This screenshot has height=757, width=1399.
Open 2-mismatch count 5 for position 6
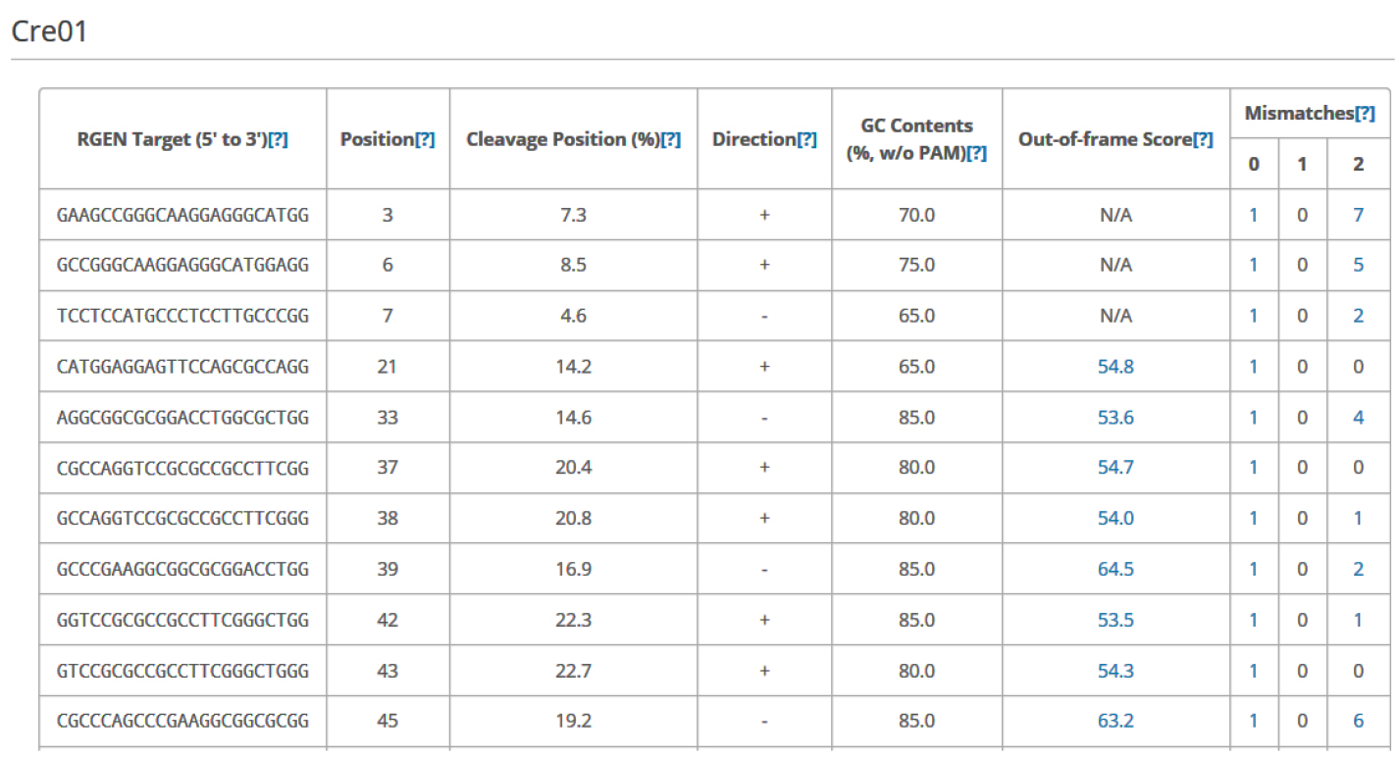tap(1359, 265)
